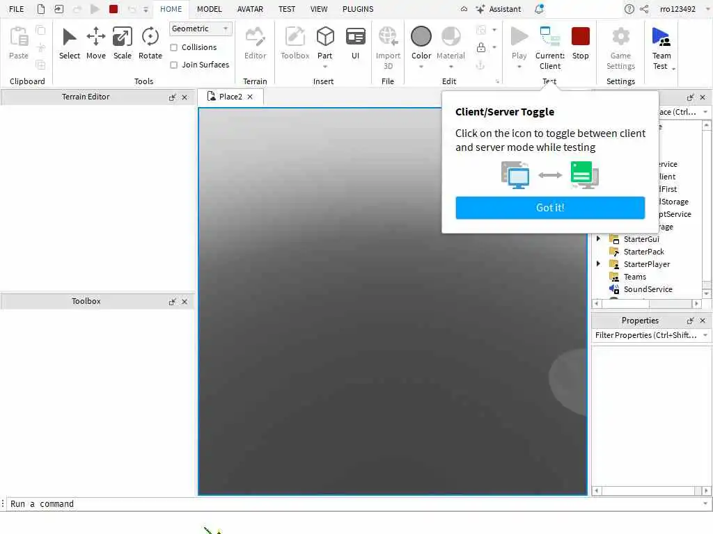Open the Terrain Editor button
713x534 pixels.
255,44
